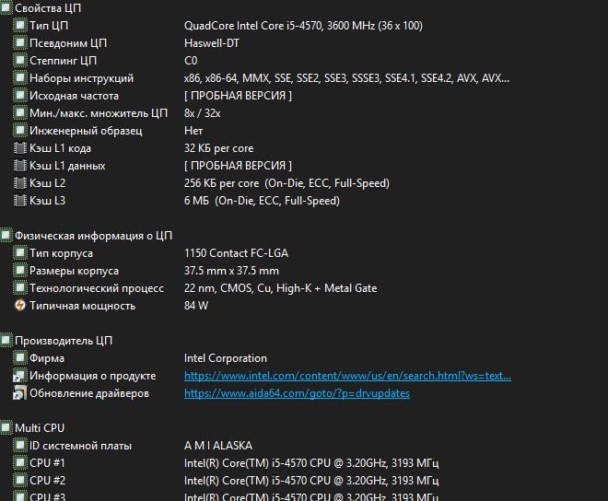This screenshot has height=501, width=608.
Task: Select the Свойства ЦП section header
Action: pyautogui.click(x=53, y=8)
